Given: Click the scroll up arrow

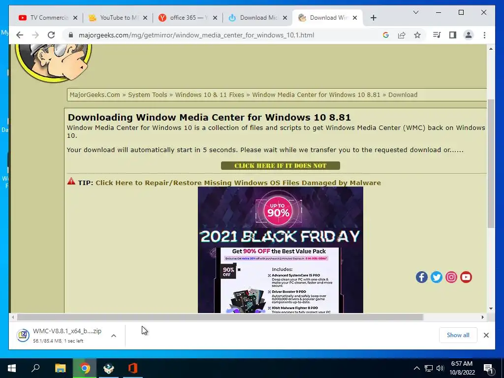Looking at the screenshot, I should (491, 49).
